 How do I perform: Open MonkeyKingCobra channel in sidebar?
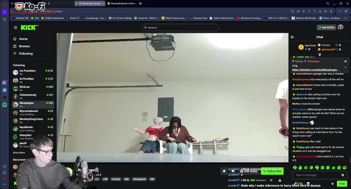[33, 120]
